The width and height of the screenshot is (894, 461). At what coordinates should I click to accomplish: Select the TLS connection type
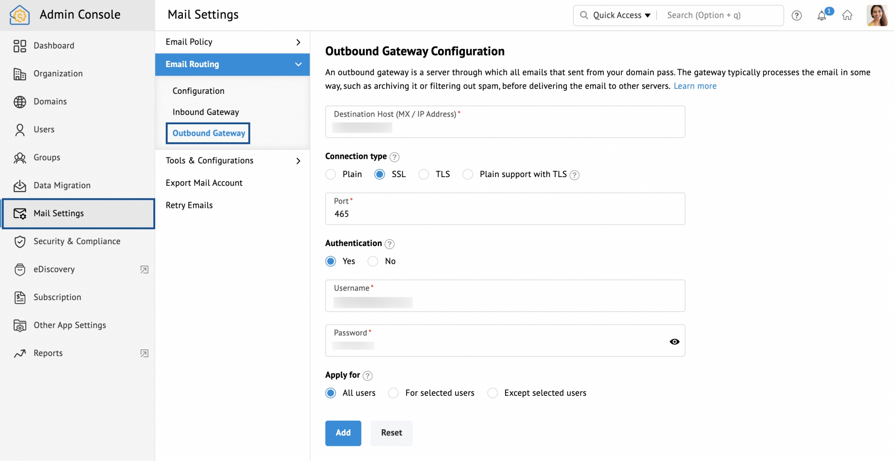pos(424,174)
